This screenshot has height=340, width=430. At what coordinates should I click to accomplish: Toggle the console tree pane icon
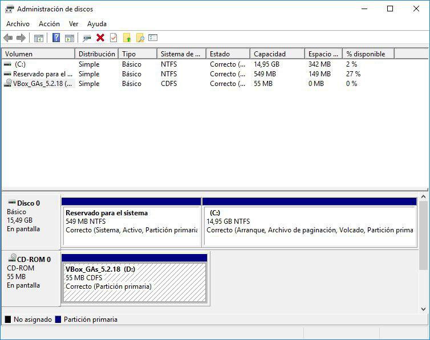(38, 38)
